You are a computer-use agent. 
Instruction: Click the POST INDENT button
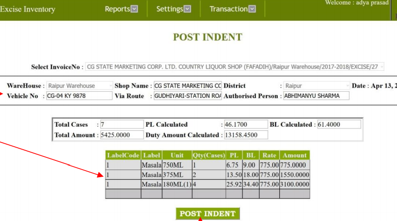(207, 214)
